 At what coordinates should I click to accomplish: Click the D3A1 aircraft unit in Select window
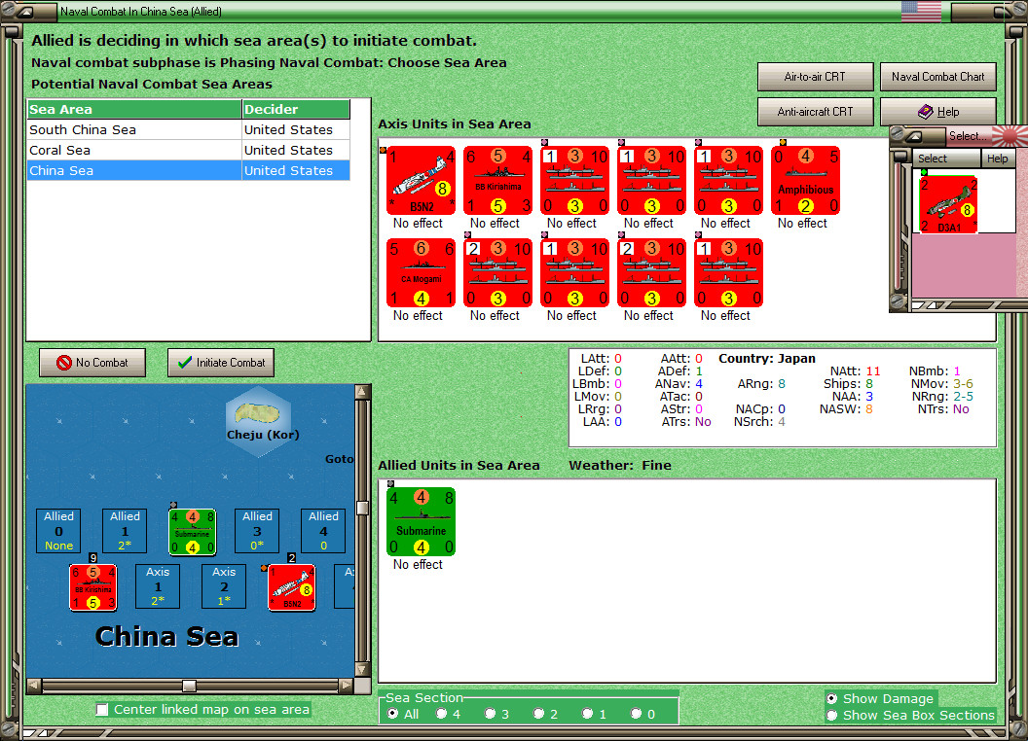[x=948, y=204]
